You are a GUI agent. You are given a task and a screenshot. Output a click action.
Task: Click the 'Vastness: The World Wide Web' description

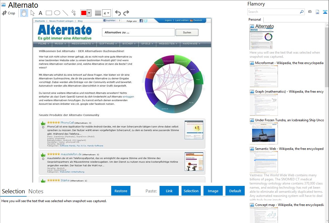click(286, 188)
